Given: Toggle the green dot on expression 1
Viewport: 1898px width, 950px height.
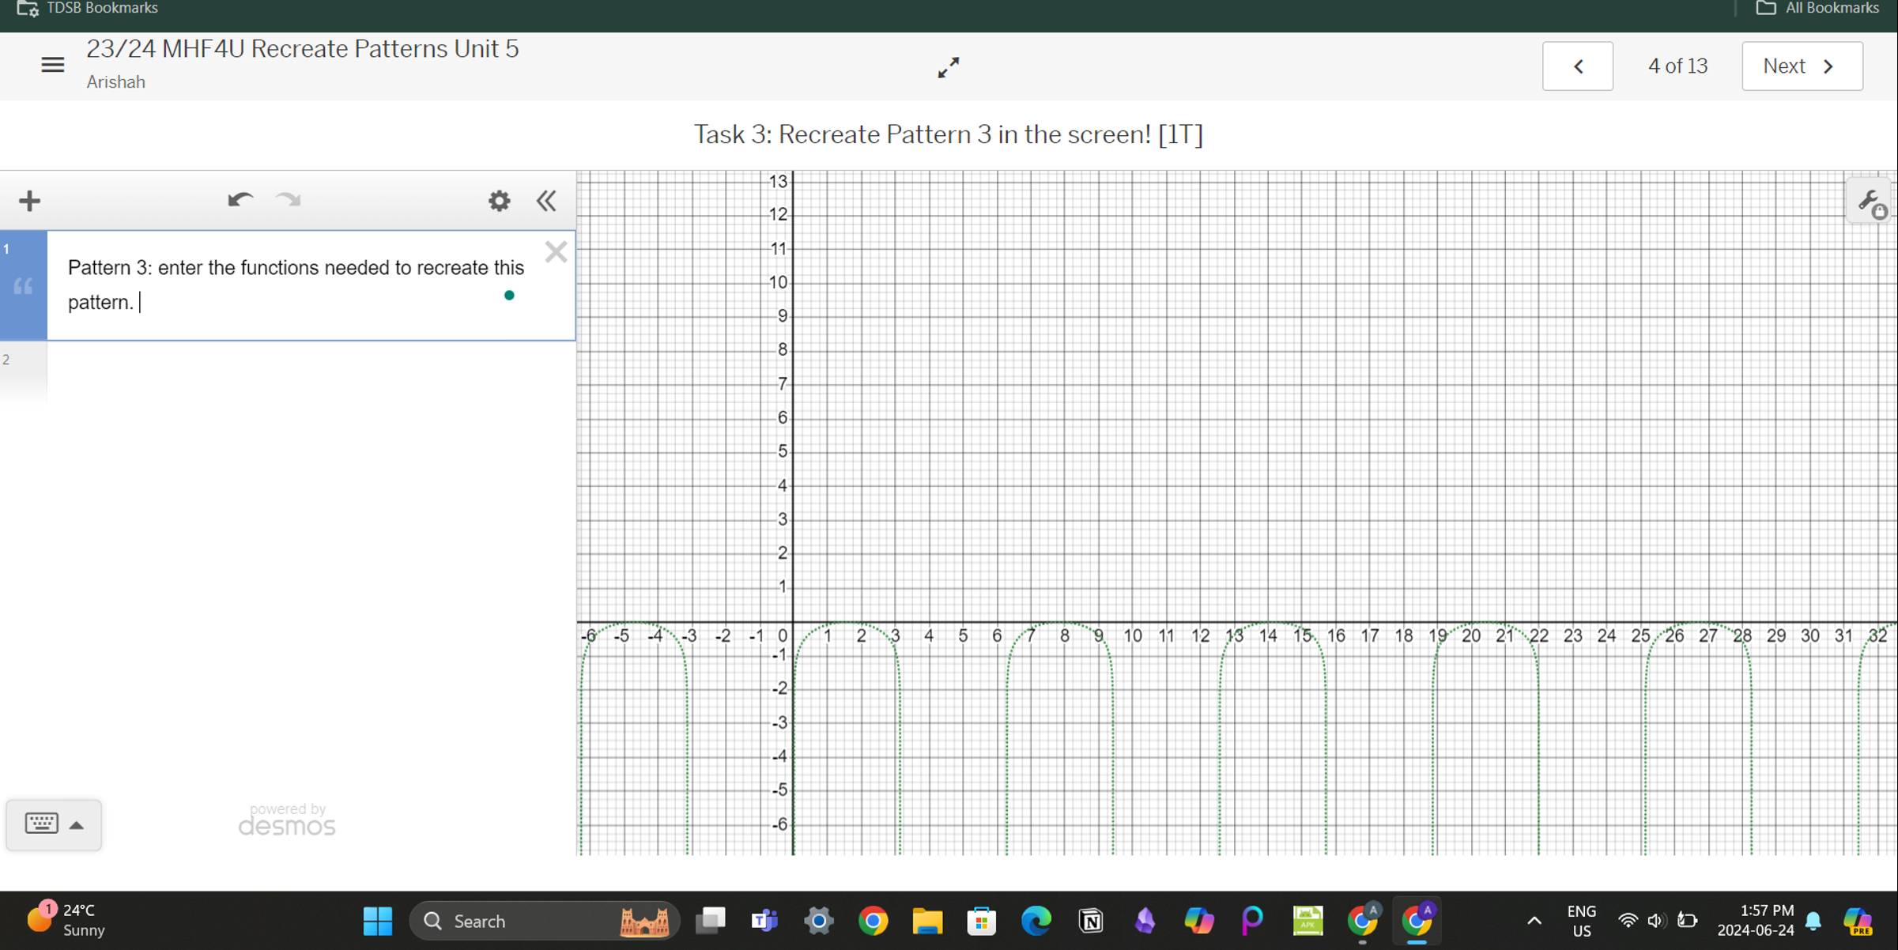Looking at the screenshot, I should coord(509,295).
